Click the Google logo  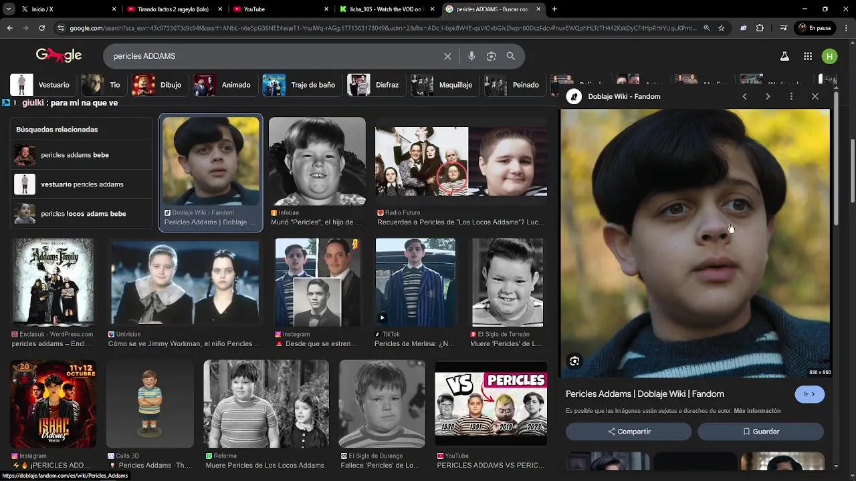coord(59,55)
